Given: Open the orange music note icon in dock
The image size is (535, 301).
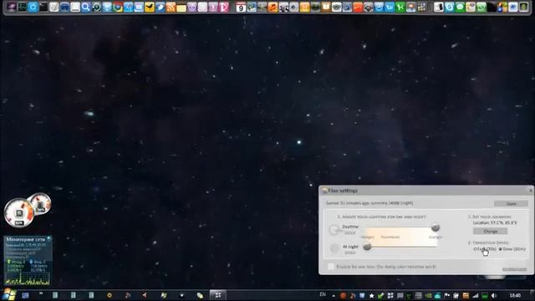Looking at the screenshot, I should tap(273, 8).
